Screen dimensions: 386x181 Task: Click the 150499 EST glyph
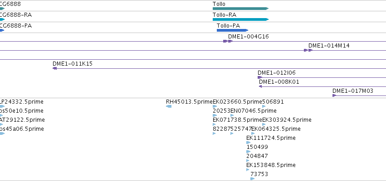(x=249, y=152)
